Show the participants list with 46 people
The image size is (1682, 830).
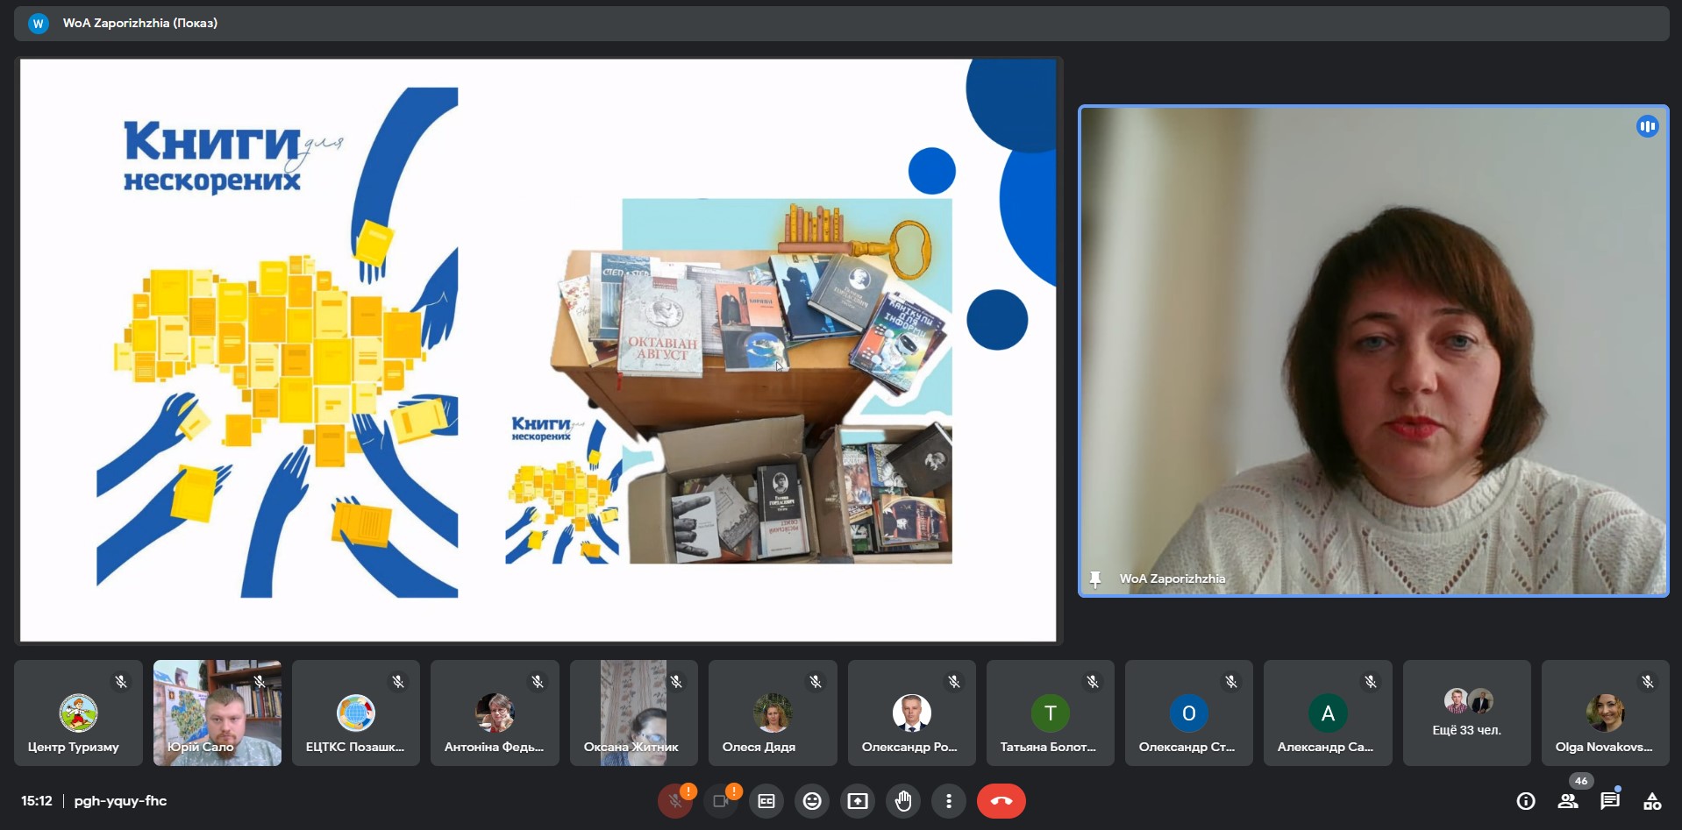[x=1568, y=801]
